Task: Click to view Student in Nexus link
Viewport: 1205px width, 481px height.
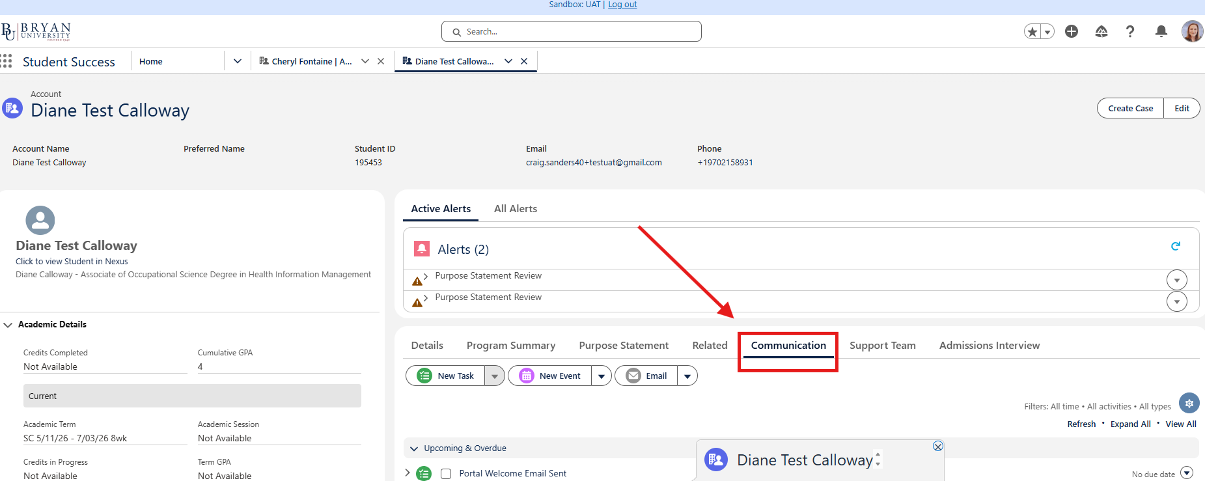Action: coord(72,262)
